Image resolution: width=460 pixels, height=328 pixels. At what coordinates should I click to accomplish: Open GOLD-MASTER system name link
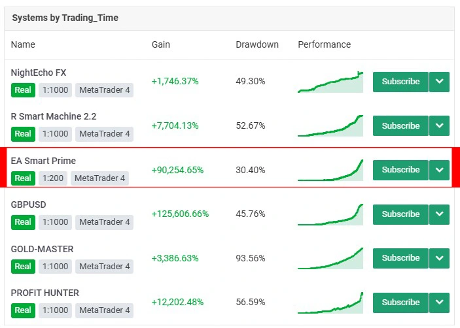coord(43,249)
